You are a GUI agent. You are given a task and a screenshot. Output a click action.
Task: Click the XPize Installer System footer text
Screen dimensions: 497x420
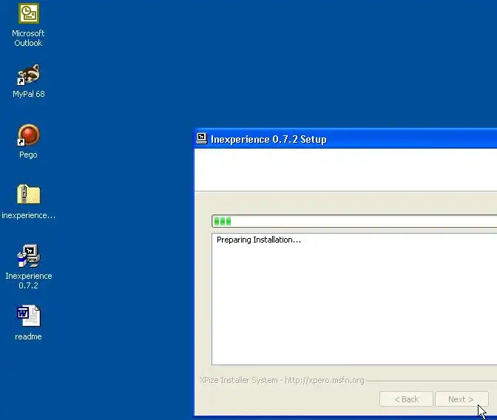pyautogui.click(x=282, y=380)
